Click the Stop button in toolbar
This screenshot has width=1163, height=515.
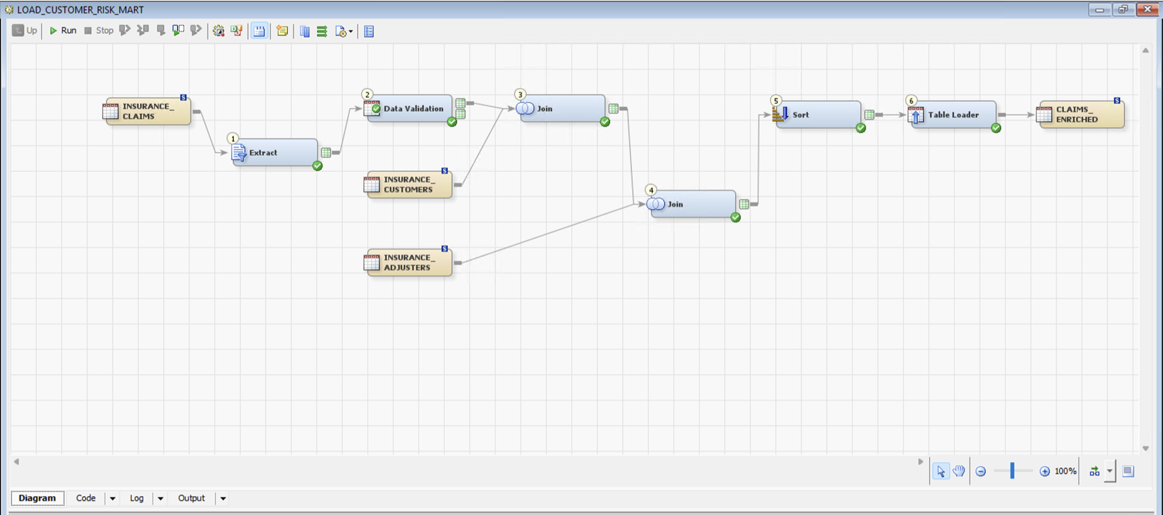tap(99, 31)
